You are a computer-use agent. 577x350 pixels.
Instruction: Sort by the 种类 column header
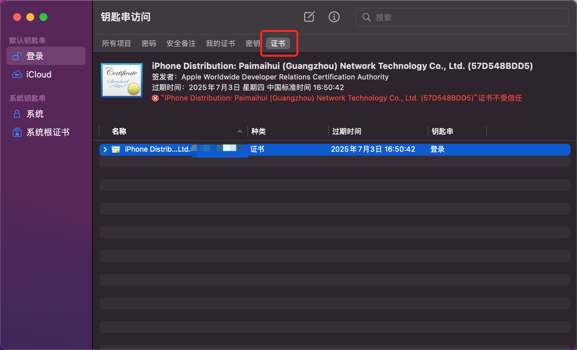[x=259, y=131]
